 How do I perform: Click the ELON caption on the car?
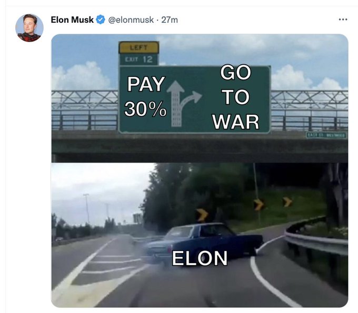[200, 258]
